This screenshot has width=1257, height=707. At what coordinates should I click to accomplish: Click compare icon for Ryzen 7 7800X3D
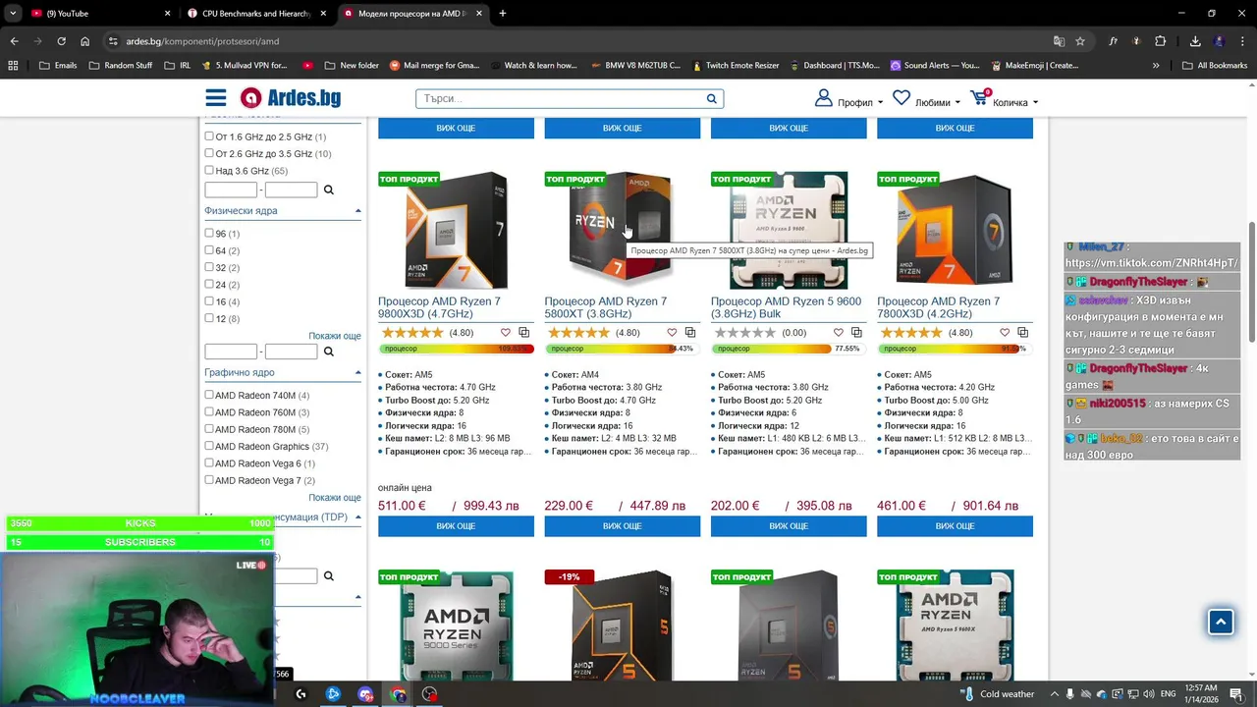pos(1022,333)
